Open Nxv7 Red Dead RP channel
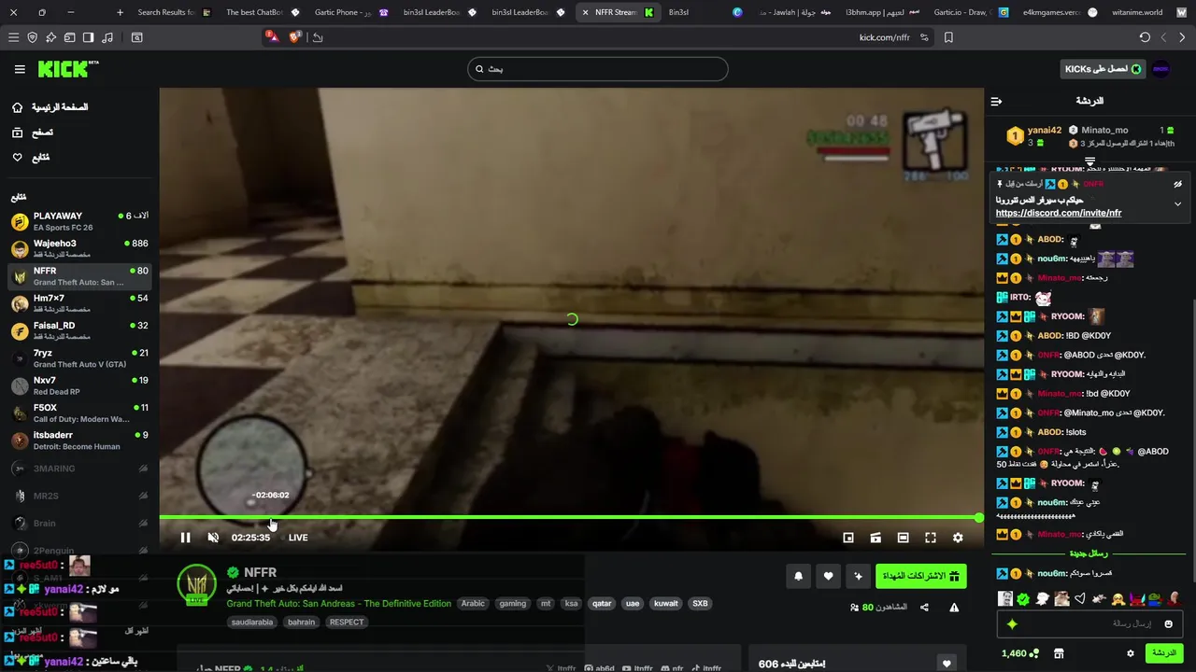Image resolution: width=1196 pixels, height=672 pixels. (x=79, y=385)
